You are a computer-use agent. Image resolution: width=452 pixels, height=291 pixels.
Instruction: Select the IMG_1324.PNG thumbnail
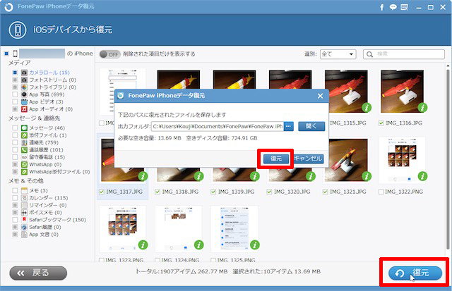[x=179, y=228]
